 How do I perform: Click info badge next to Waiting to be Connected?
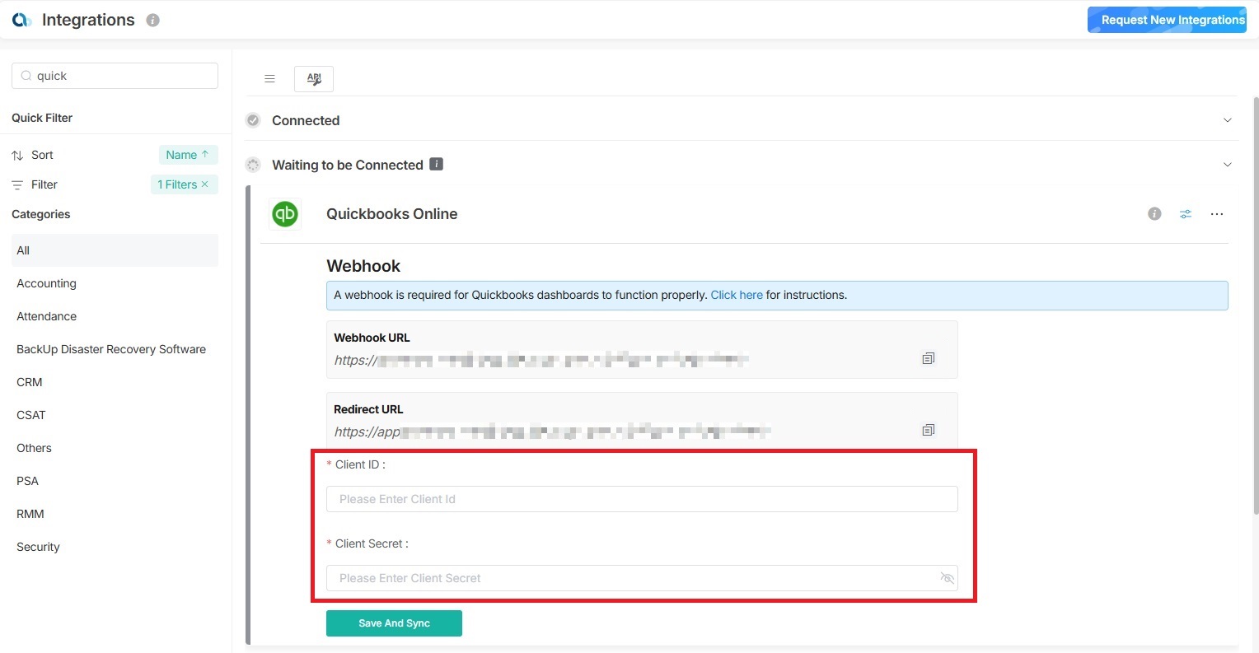pos(437,164)
